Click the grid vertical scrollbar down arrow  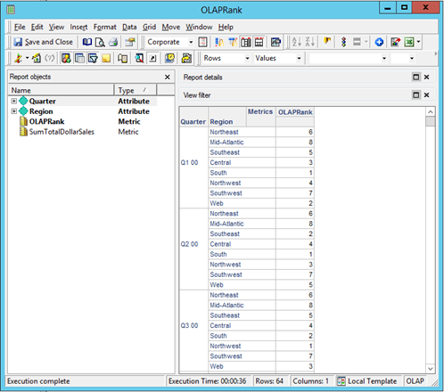(431, 369)
